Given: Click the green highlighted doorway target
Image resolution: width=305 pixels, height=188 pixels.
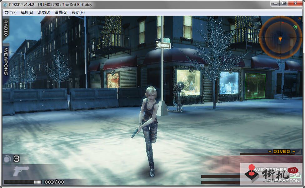Looking at the screenshot, I should pos(255,86).
